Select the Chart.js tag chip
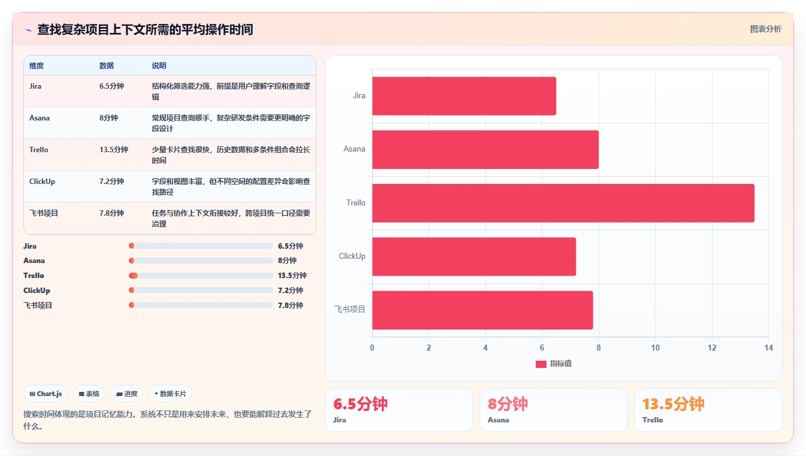 (x=46, y=394)
